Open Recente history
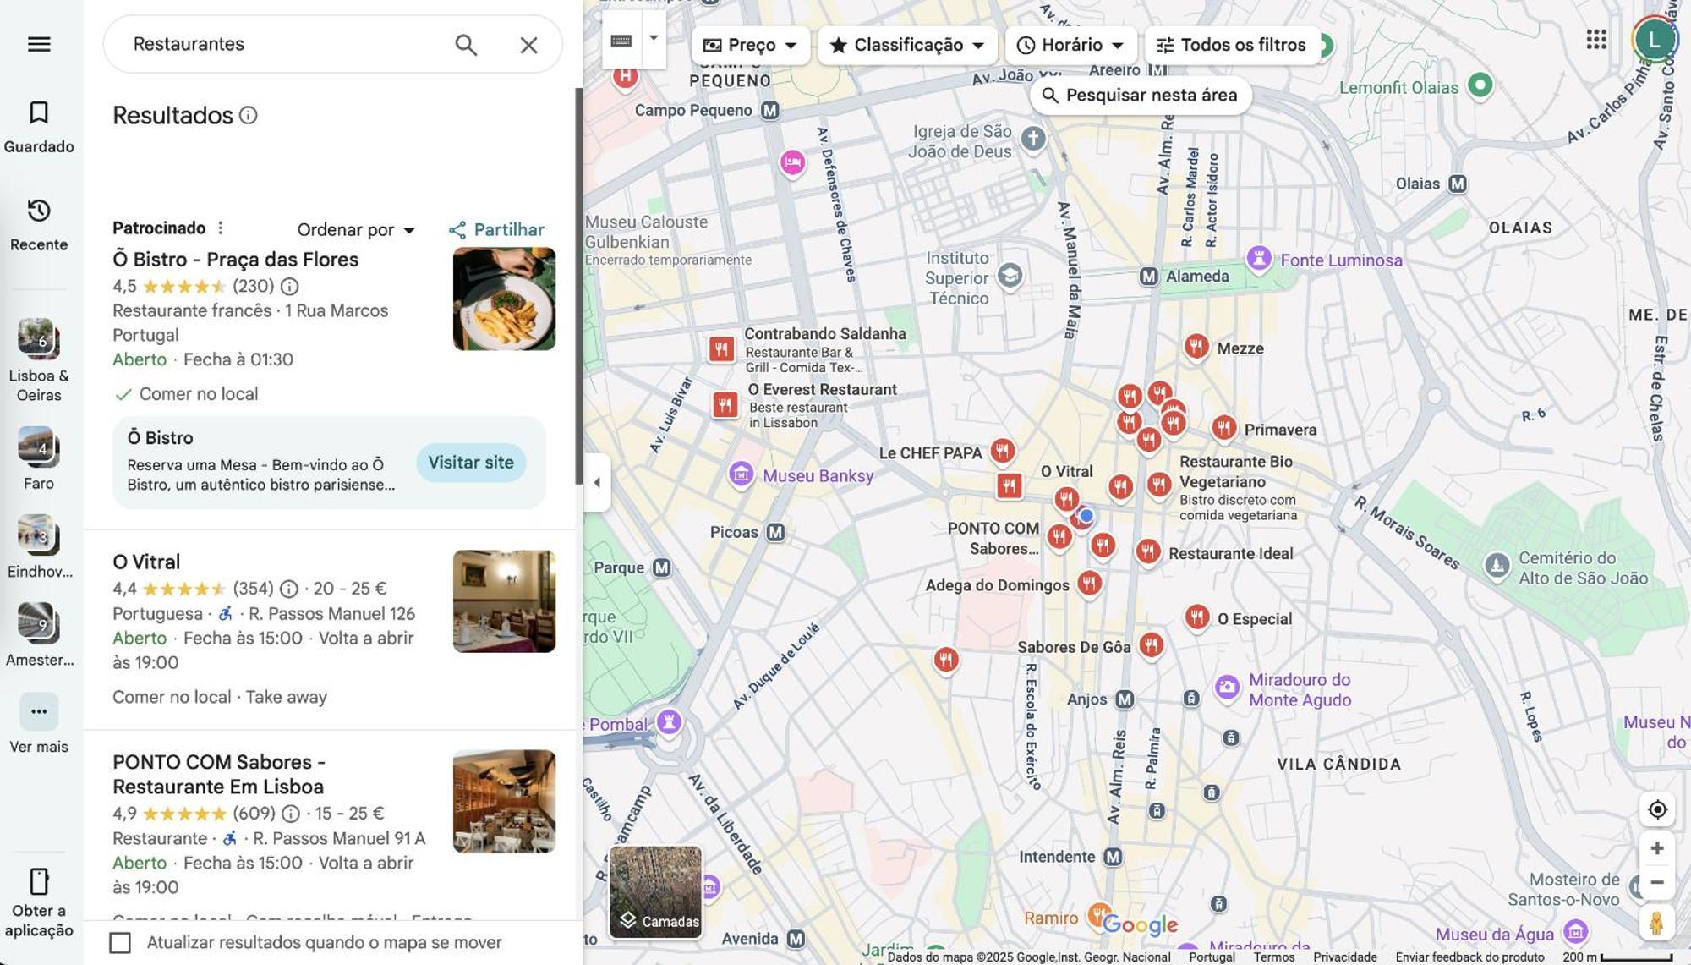The image size is (1691, 965). coord(39,225)
